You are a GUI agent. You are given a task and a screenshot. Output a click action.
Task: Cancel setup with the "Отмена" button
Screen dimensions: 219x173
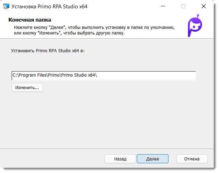pyautogui.click(x=192, y=159)
